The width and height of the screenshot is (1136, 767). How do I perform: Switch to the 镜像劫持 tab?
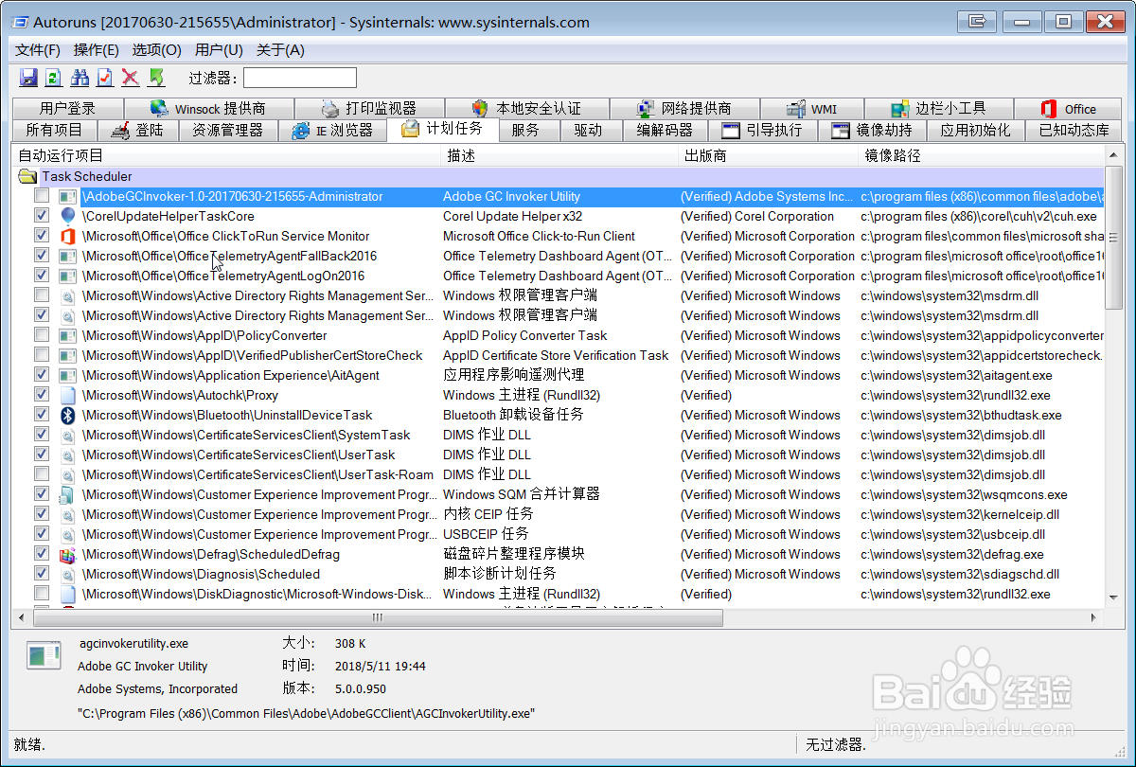871,131
